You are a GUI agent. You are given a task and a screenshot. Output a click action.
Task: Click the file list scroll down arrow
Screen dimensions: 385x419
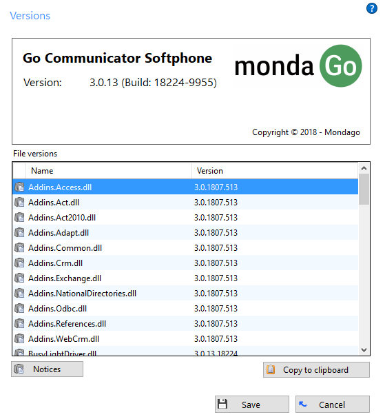coord(364,350)
